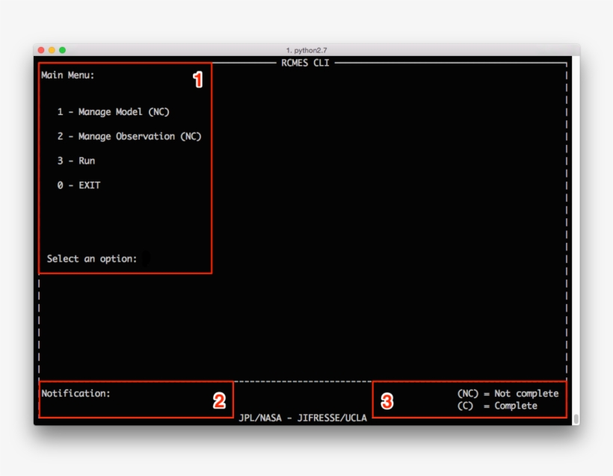Click the blinking cursor after the prompt

click(x=147, y=259)
